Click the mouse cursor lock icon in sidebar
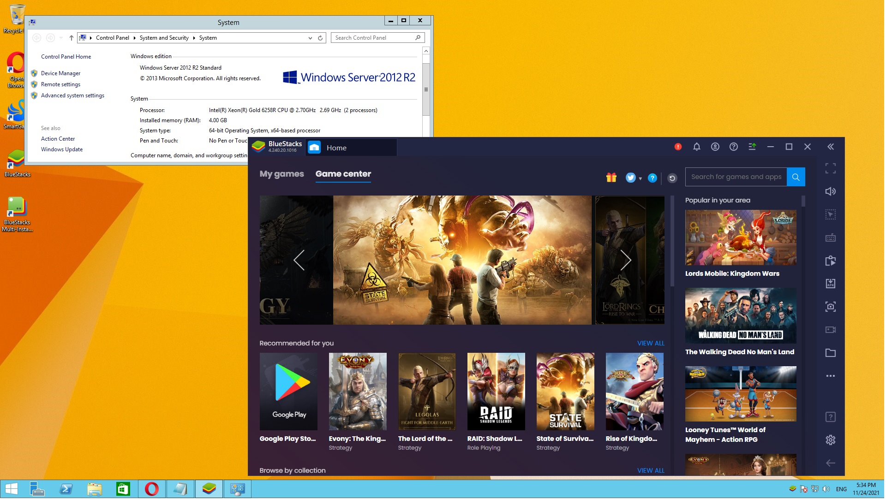This screenshot has width=886, height=499. (x=831, y=214)
